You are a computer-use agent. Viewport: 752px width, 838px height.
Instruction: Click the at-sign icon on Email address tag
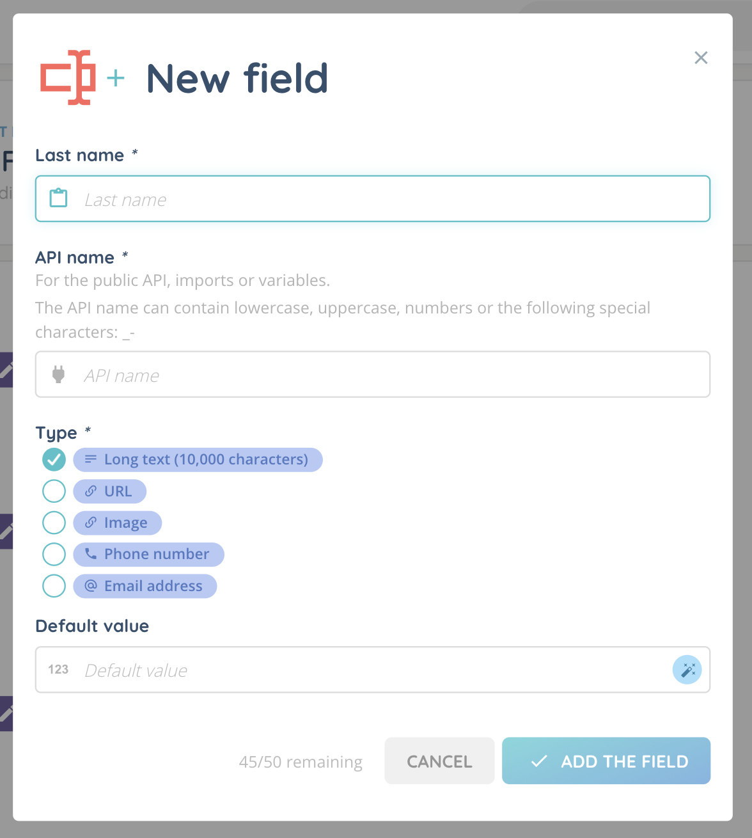[91, 586]
